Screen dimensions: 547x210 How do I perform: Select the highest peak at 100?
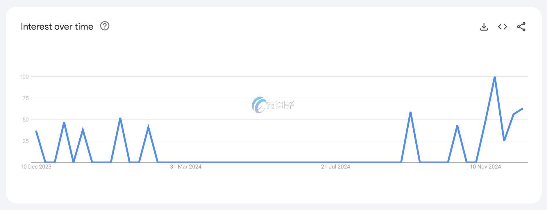click(495, 77)
